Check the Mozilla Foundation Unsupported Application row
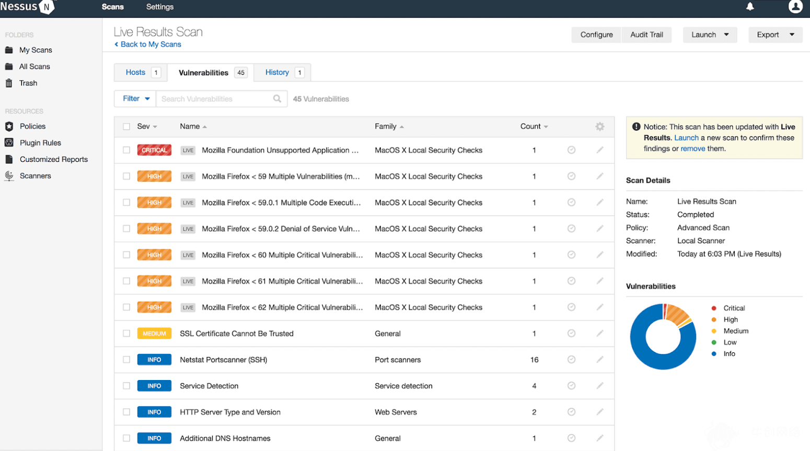The height and width of the screenshot is (451, 810). pyautogui.click(x=126, y=150)
